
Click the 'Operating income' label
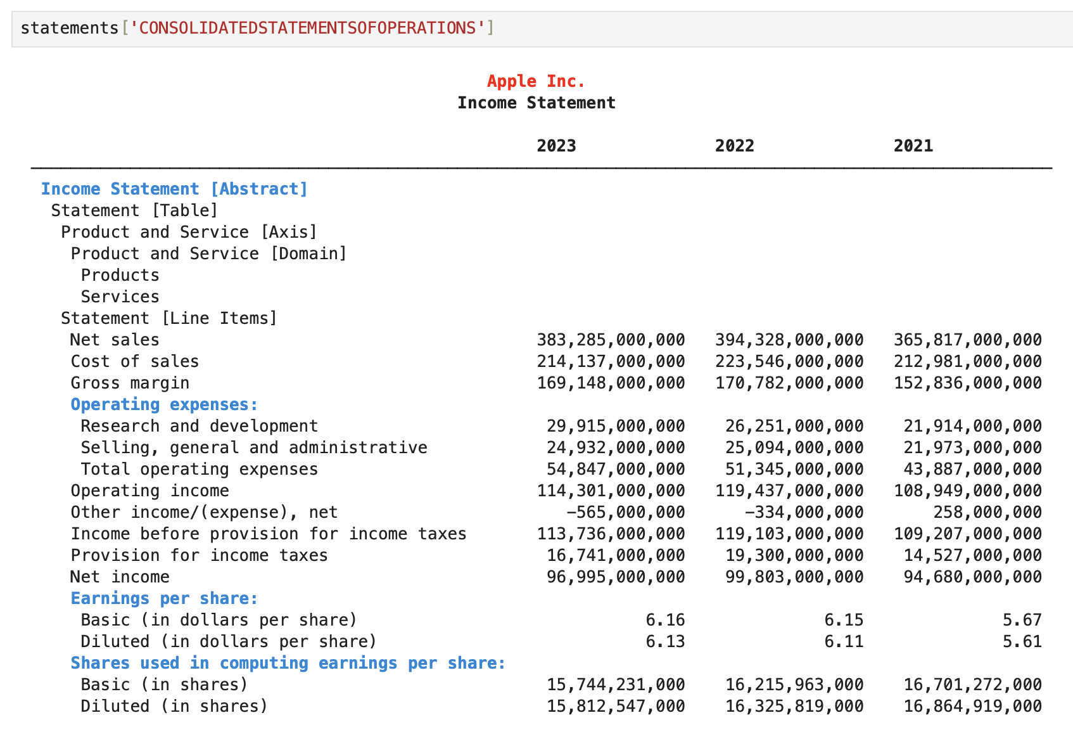tap(150, 491)
